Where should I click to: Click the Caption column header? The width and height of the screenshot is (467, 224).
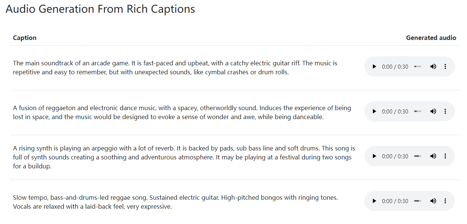(25, 38)
